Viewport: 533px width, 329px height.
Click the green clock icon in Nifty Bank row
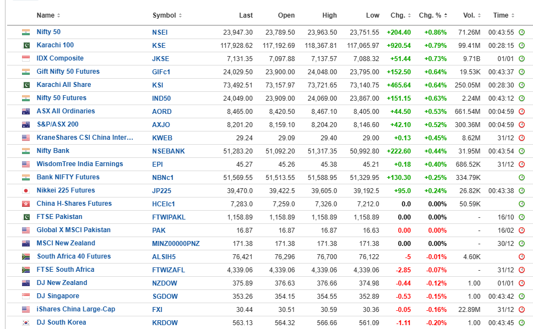tap(522, 151)
